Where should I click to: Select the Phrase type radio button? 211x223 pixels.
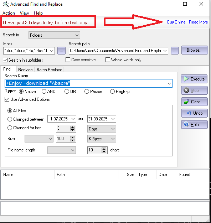[87, 92]
